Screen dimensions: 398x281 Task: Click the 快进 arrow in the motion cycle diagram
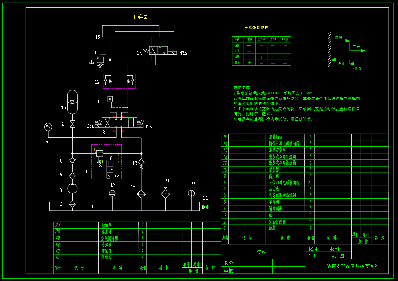(340, 41)
